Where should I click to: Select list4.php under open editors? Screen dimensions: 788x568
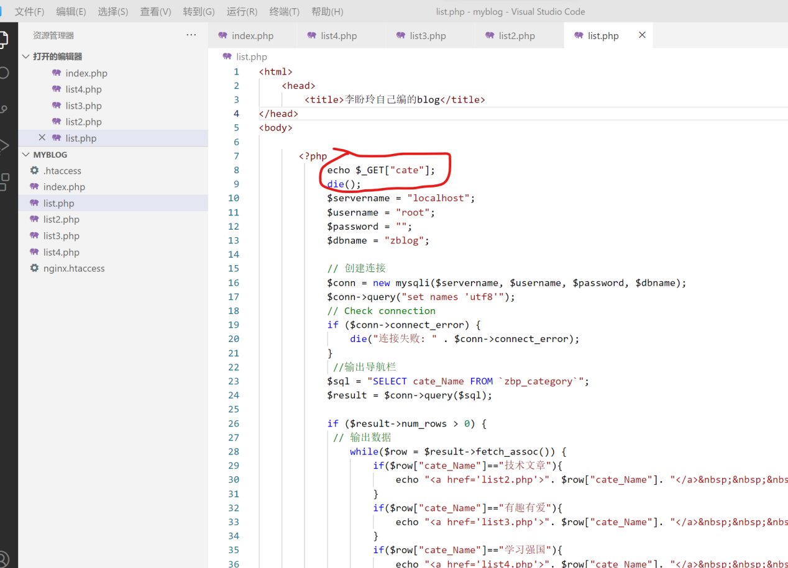pyautogui.click(x=83, y=89)
